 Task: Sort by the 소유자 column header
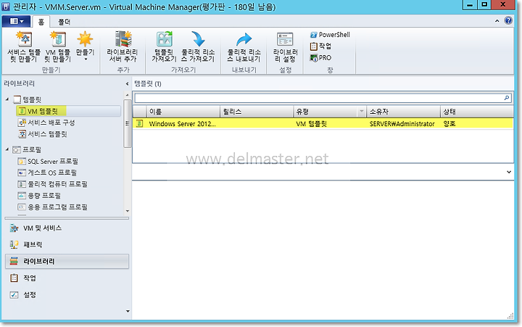point(404,112)
